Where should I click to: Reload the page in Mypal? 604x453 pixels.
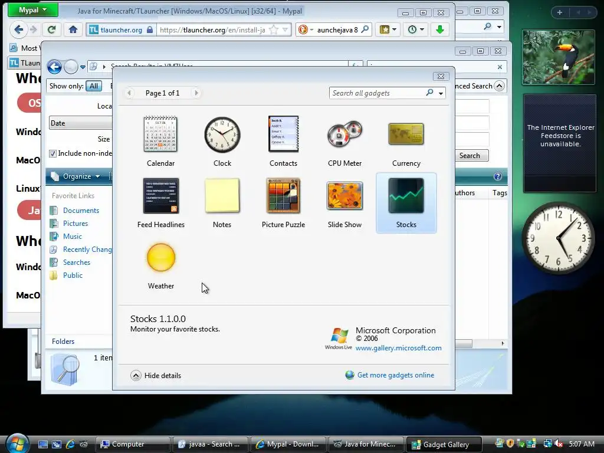(52, 29)
